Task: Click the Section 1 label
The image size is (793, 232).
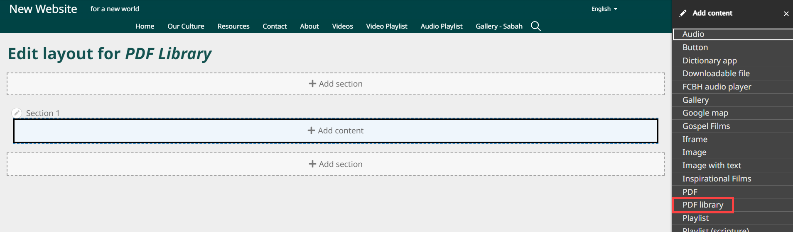Action: (43, 113)
